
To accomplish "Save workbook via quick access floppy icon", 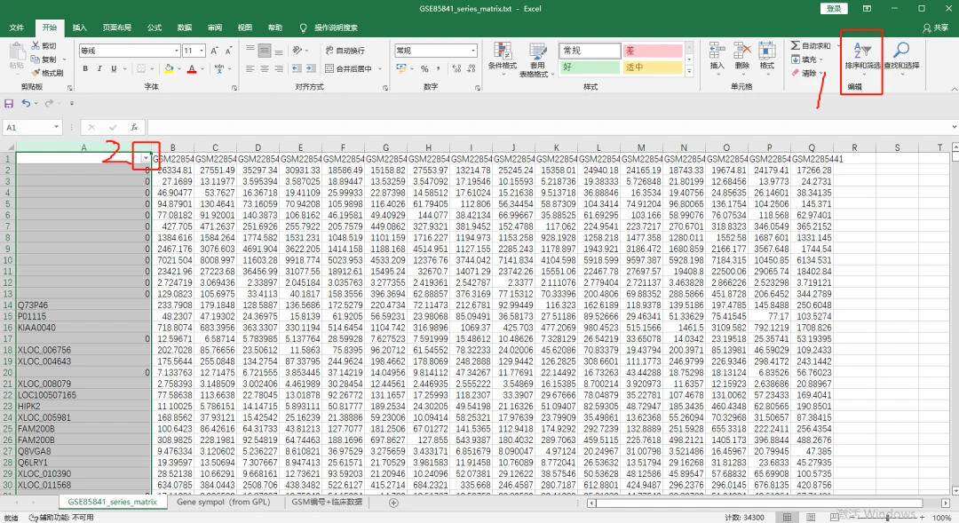I will tap(9, 103).
